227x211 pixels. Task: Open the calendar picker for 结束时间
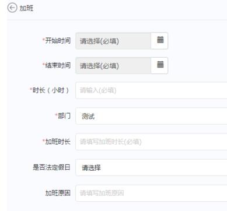click(x=159, y=65)
